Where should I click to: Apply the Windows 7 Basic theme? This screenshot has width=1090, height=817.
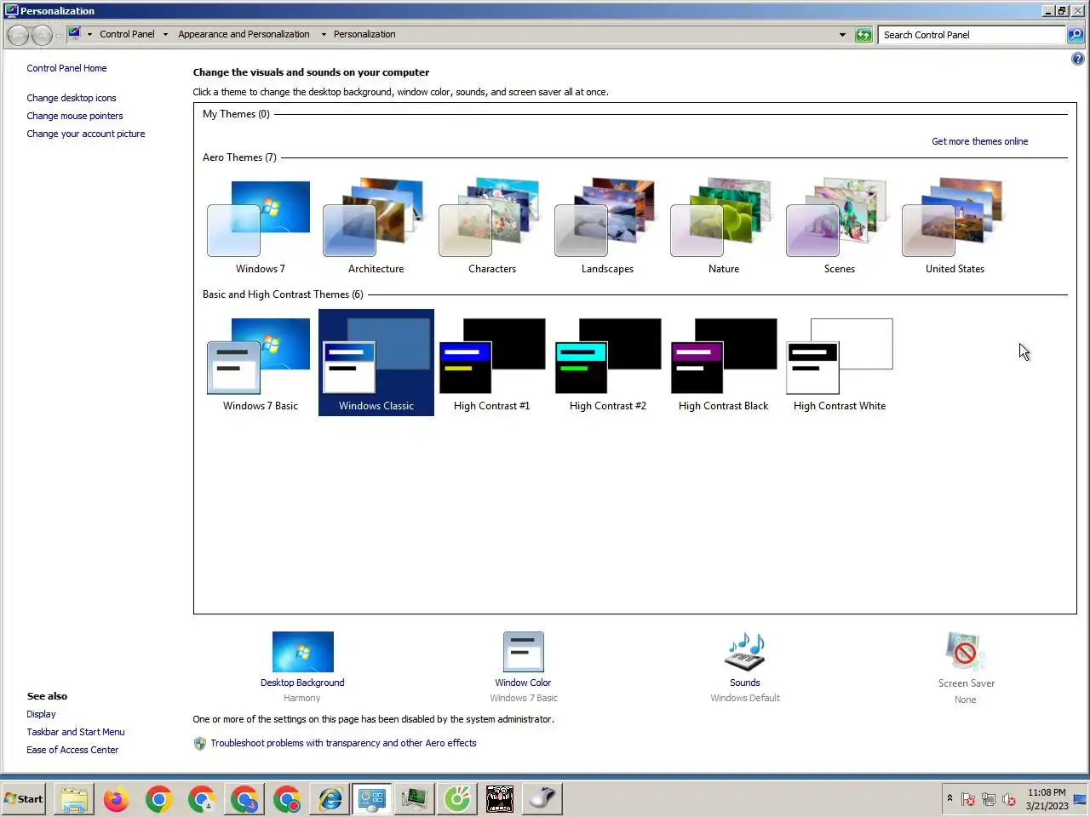(x=260, y=363)
